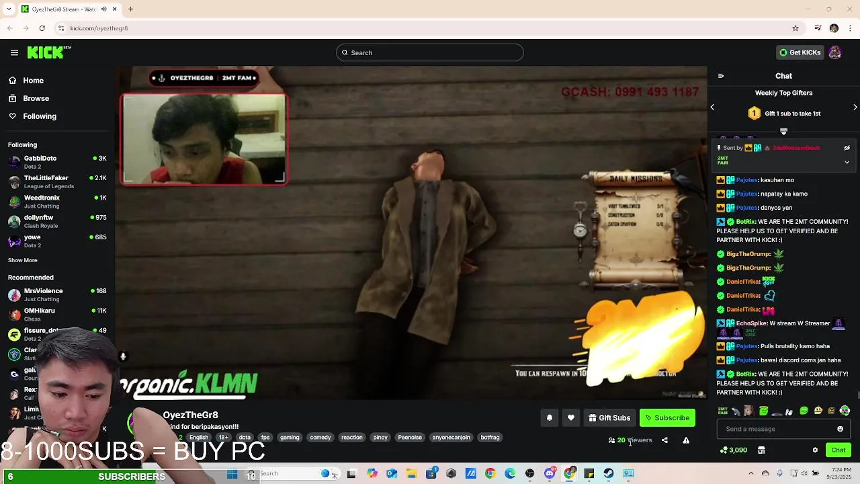Click the English language tag
Screen dimensions: 860x484
(x=199, y=438)
